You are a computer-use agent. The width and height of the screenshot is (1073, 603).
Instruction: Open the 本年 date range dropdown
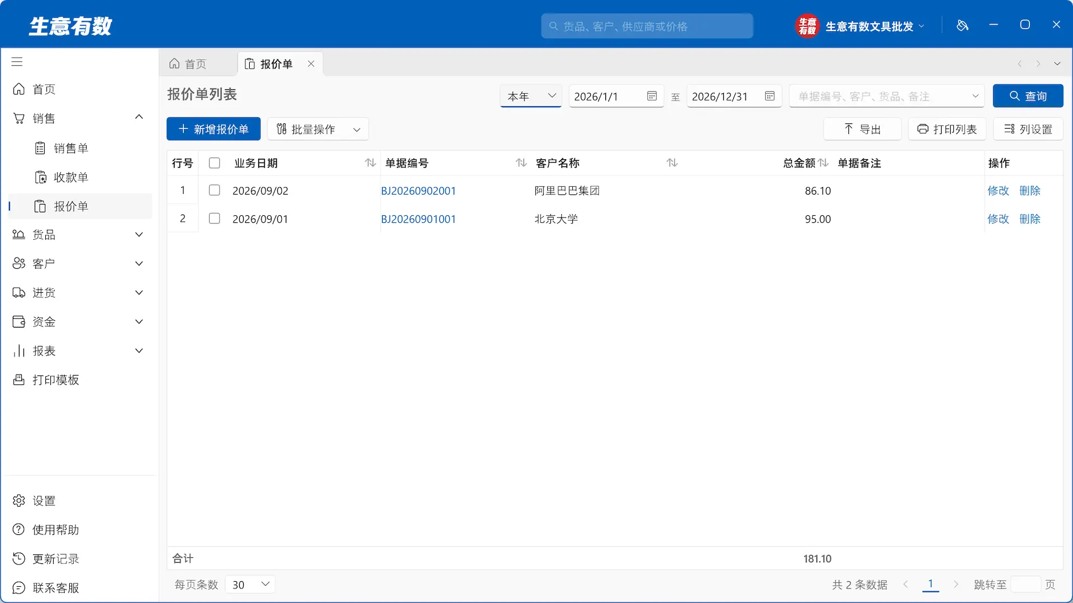point(531,96)
